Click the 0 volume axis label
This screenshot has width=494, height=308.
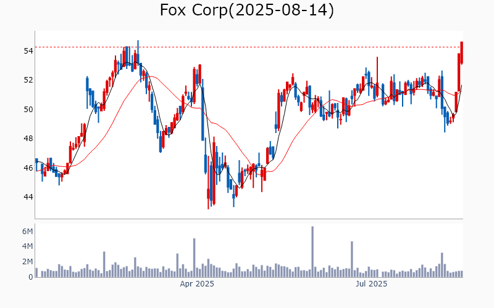pyautogui.click(x=30, y=277)
